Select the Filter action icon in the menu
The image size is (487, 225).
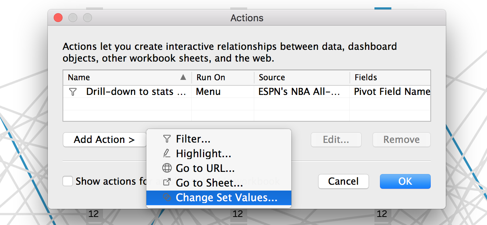(167, 139)
